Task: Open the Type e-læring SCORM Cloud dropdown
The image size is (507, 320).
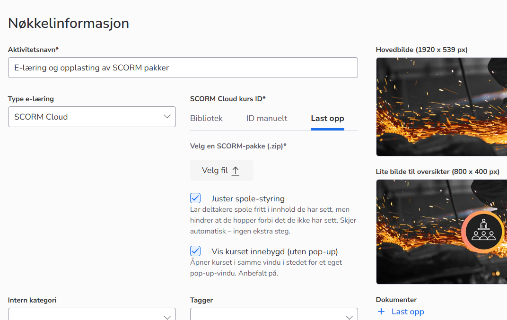Action: point(92,117)
